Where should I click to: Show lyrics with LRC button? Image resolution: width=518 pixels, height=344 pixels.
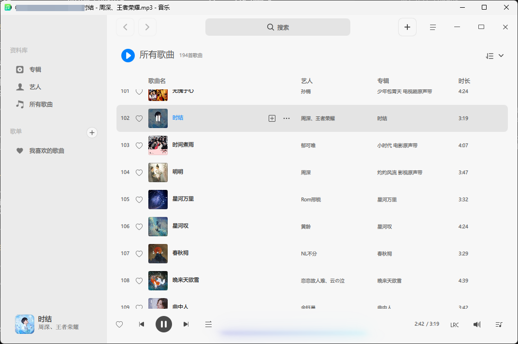(x=455, y=325)
